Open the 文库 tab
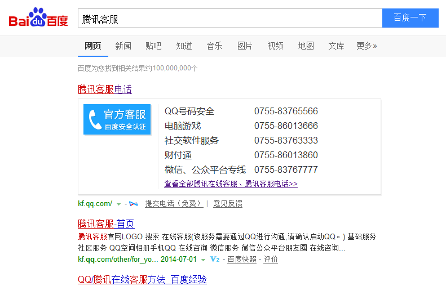446x286 pixels. 336,46
